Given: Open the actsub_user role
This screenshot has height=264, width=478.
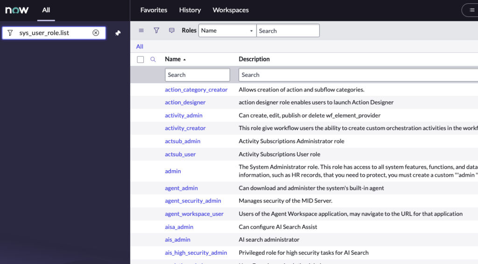Looking at the screenshot, I should (180, 154).
